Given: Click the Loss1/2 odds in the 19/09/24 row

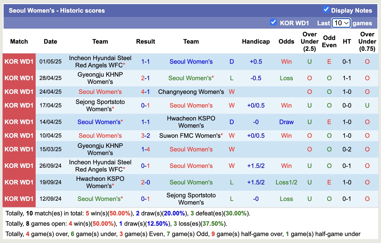Looking at the screenshot, I should pos(286,182).
